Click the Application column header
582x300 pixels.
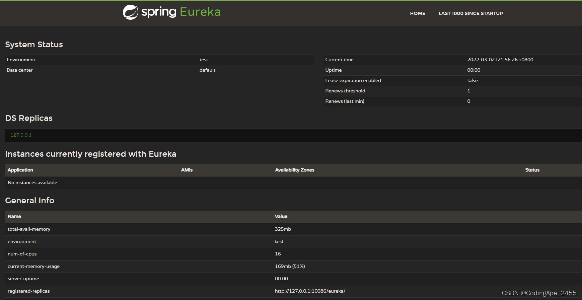pos(20,170)
